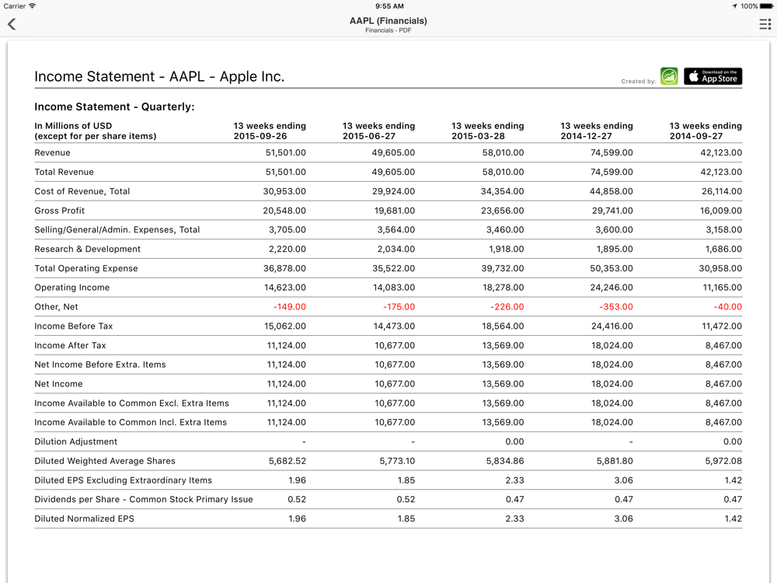Tap the Income Statement - Quarterly heading
The width and height of the screenshot is (777, 583).
[x=114, y=106]
